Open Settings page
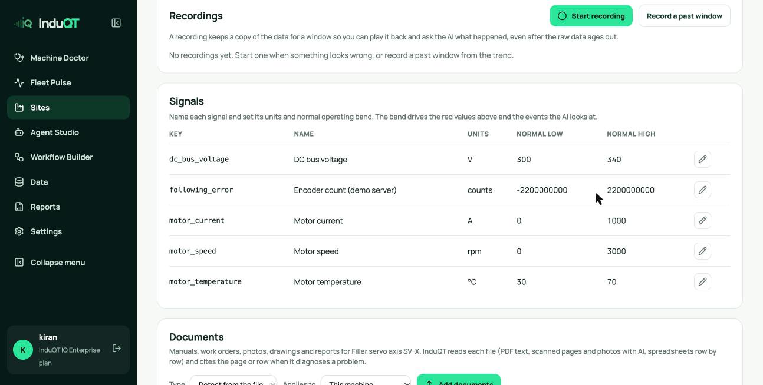 [68, 231]
